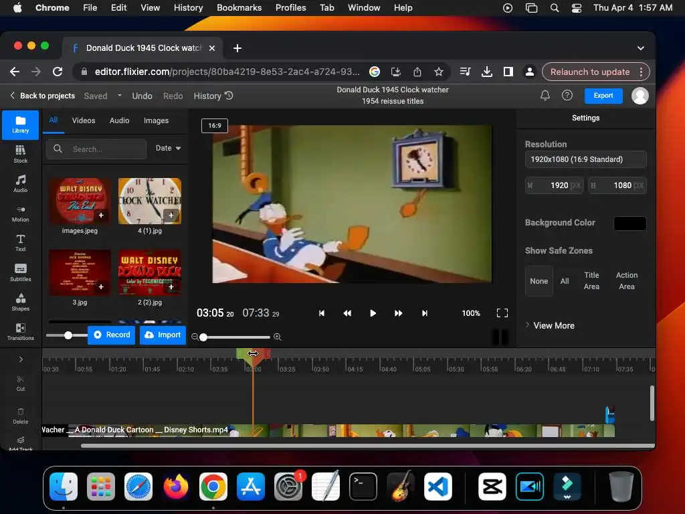Open the Profiles menu in menu bar

[290, 7]
